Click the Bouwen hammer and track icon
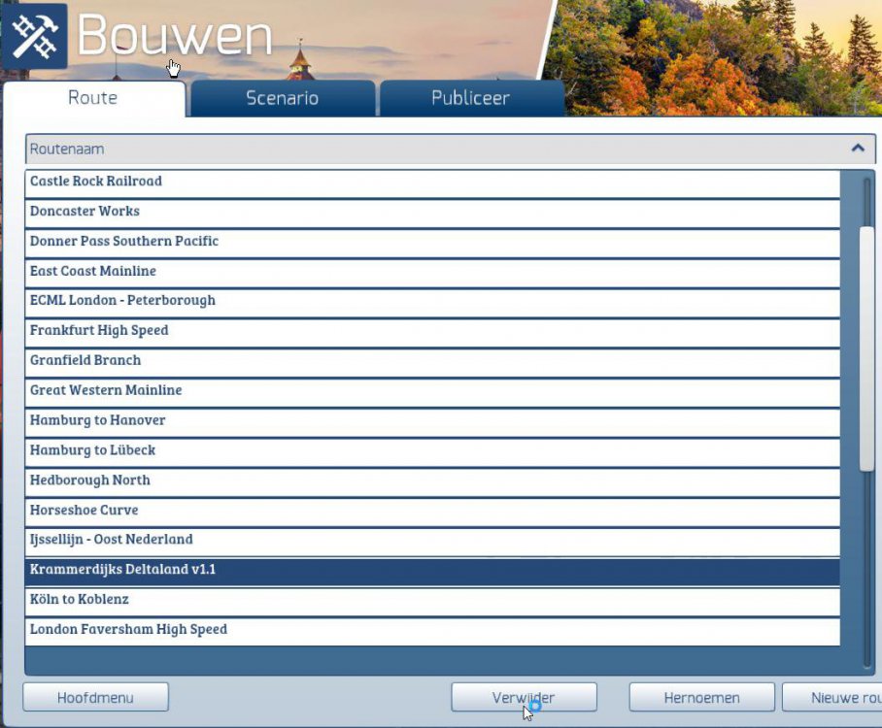 click(x=34, y=36)
